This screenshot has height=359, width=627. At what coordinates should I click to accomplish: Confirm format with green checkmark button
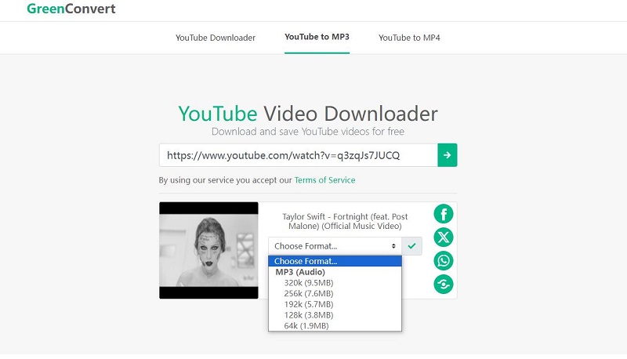pyautogui.click(x=412, y=246)
